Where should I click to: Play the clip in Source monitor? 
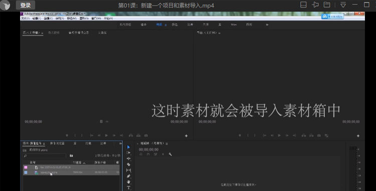(106, 135)
